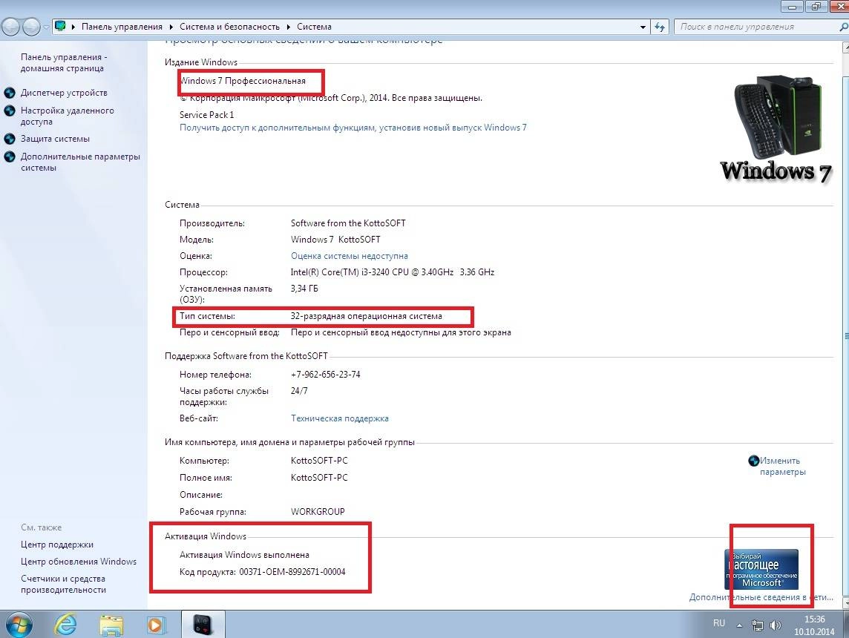Open 'Центр обновления Windows' link

tap(79, 562)
